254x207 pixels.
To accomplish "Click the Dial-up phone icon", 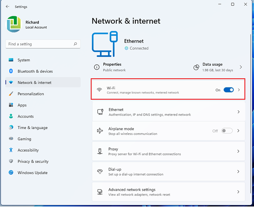I will pyautogui.click(x=100, y=171).
